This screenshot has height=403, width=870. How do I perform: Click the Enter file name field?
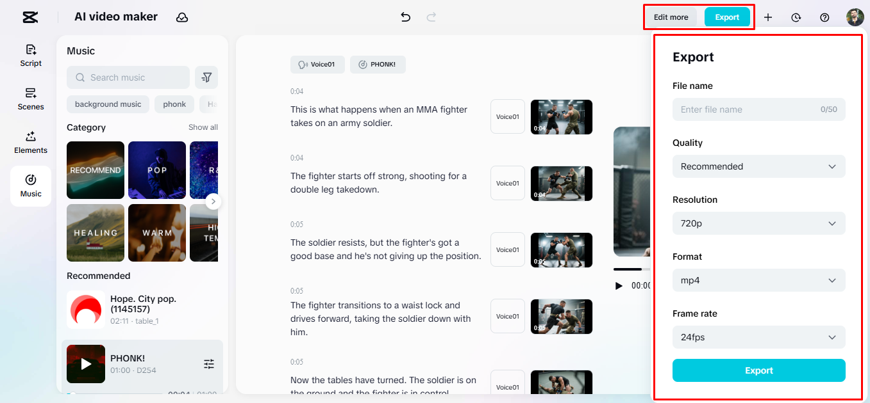point(759,109)
